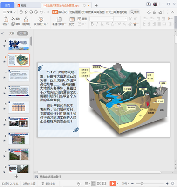Click the Paste icon
Screen dimensions: 177x187
6,19
